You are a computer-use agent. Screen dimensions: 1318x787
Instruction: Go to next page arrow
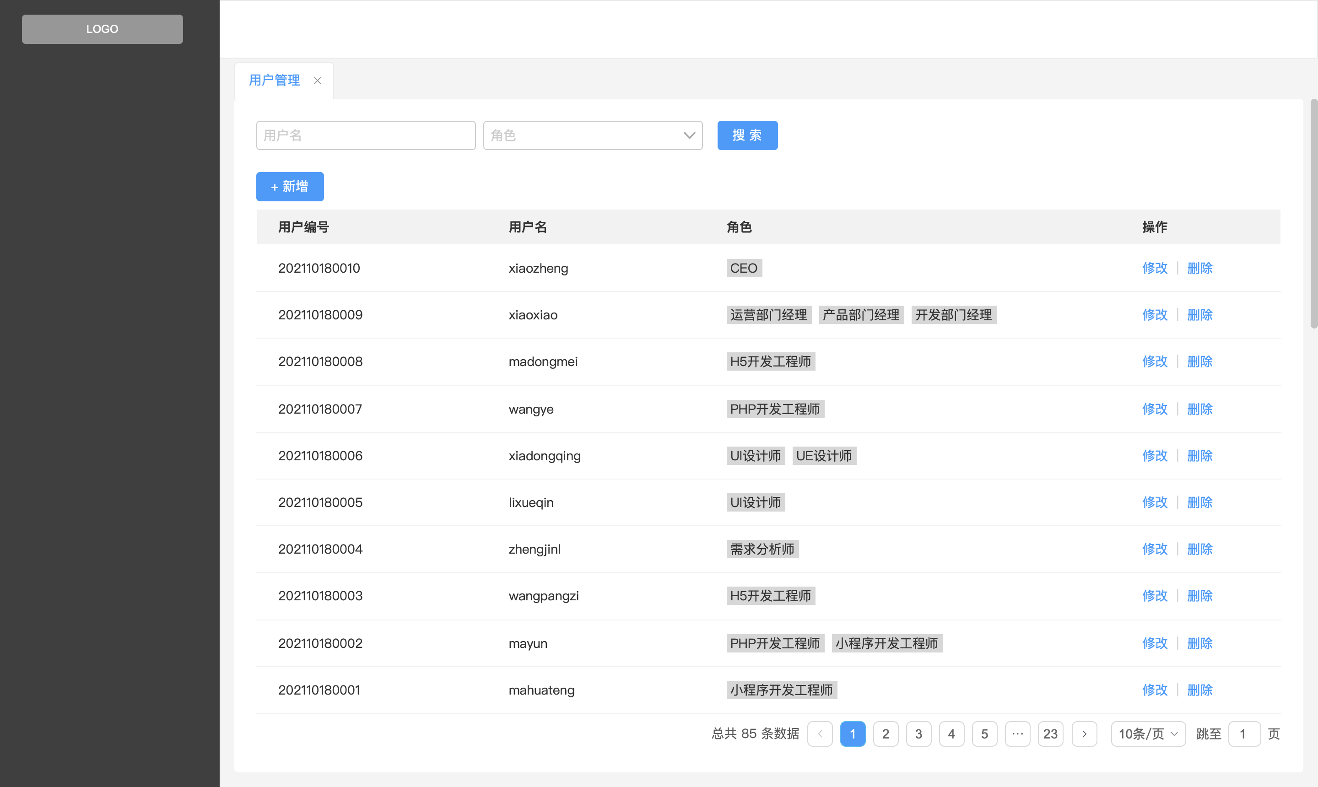pyautogui.click(x=1084, y=734)
